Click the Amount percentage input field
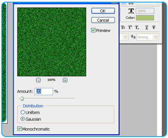This screenshot has height=138, width=168. 44,91
